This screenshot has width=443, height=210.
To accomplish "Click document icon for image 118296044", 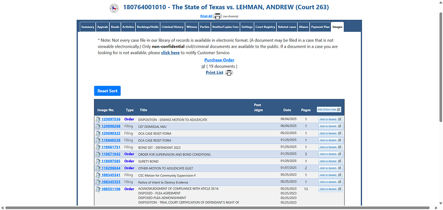I will [98, 168].
